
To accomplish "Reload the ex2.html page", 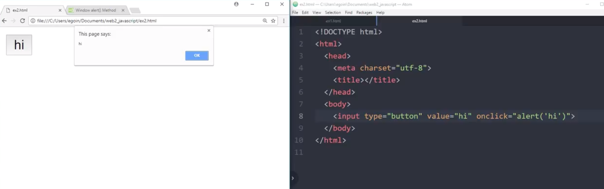I will [22, 21].
